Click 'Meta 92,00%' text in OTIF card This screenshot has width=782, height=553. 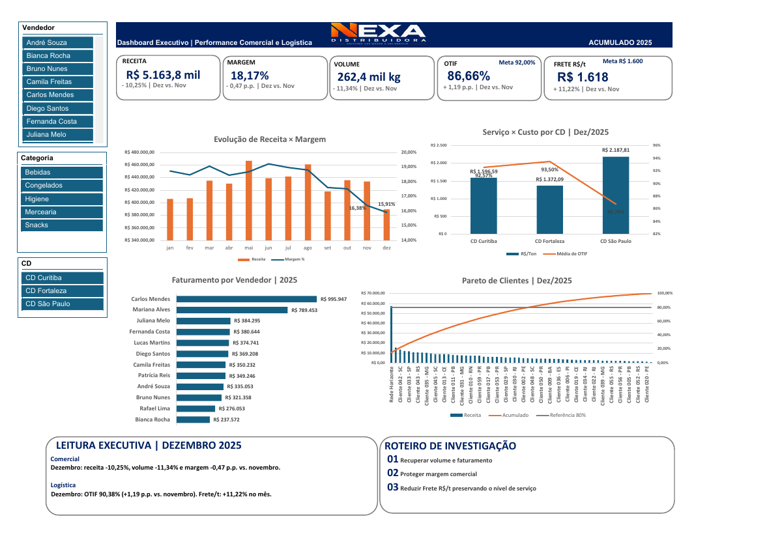click(517, 63)
